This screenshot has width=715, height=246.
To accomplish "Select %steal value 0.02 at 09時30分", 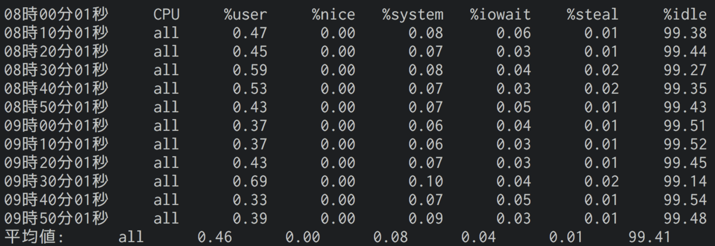I will pos(601,181).
